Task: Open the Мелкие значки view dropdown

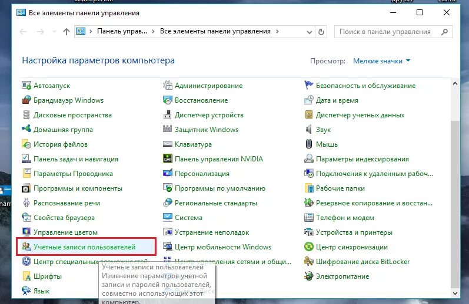Action: (x=381, y=61)
